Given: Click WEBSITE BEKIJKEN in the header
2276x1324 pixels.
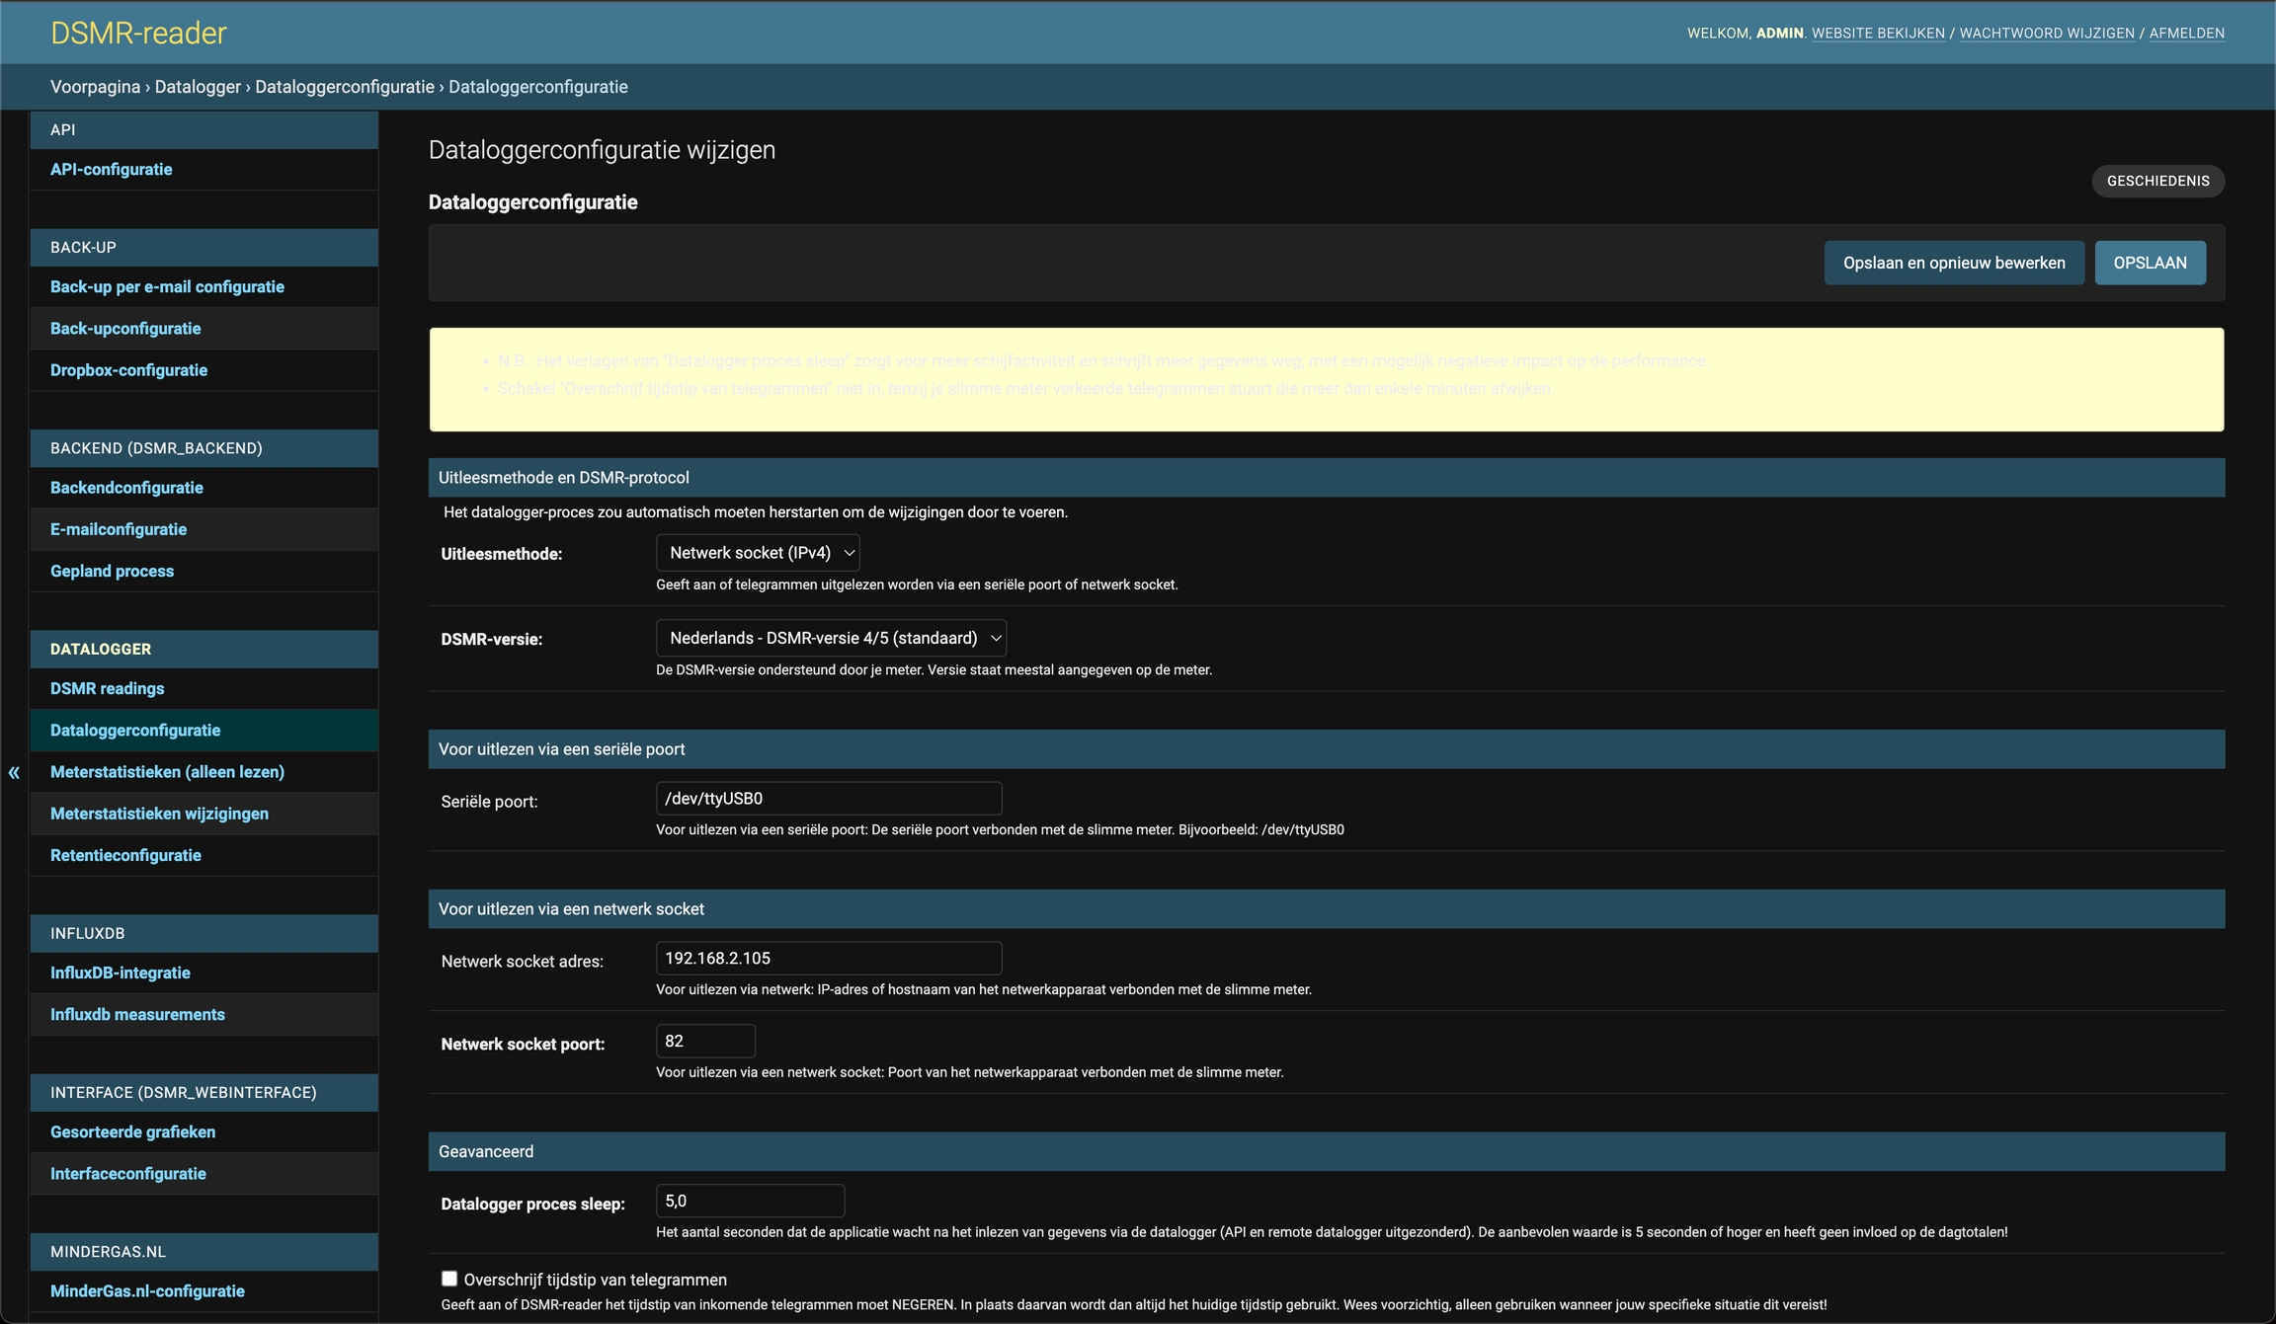Looking at the screenshot, I should 1877,33.
